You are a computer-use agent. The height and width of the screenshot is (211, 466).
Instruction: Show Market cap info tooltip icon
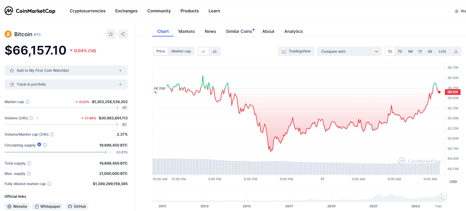27,102
